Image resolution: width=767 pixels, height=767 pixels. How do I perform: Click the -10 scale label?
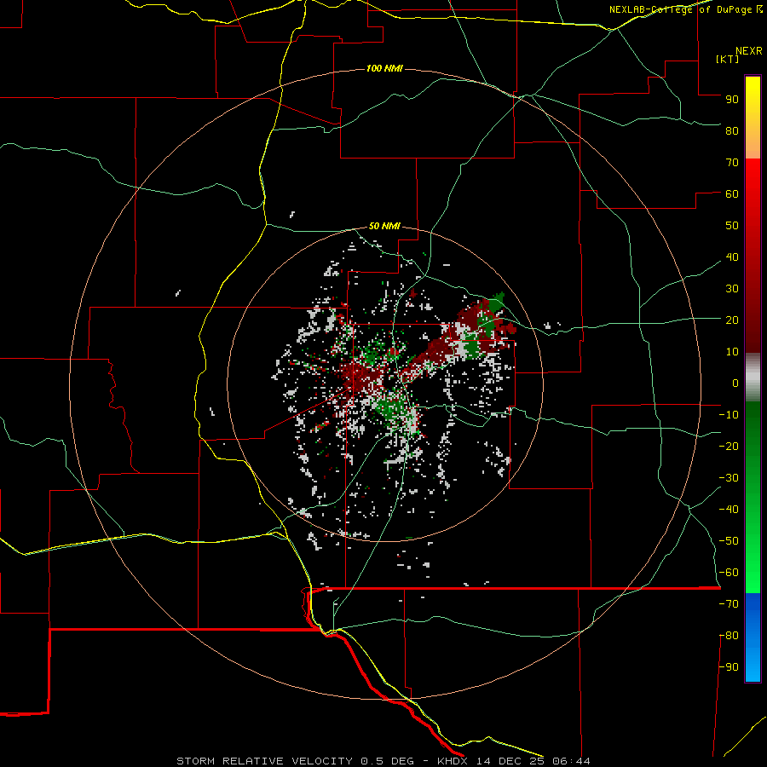pyautogui.click(x=729, y=415)
